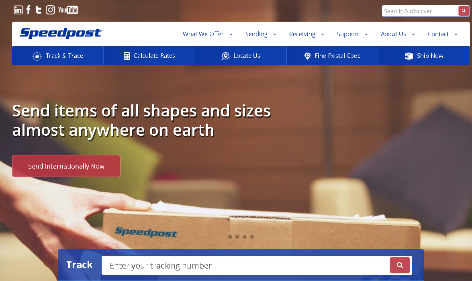Click the Speedpost logo in the header

click(x=61, y=33)
